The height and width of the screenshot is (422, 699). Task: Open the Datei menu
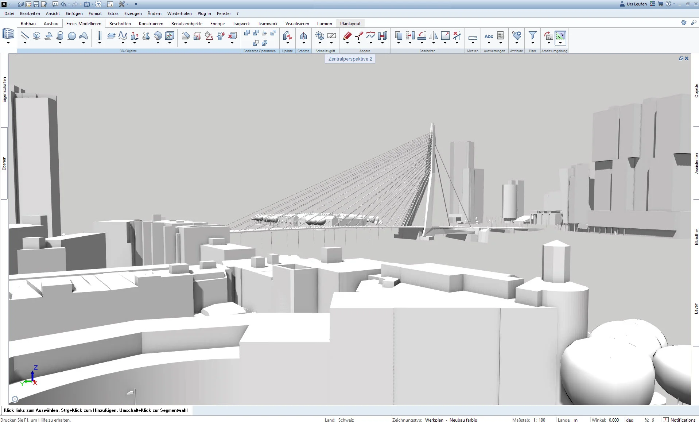pyautogui.click(x=9, y=13)
